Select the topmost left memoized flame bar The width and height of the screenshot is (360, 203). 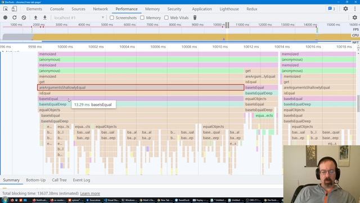coord(157,54)
